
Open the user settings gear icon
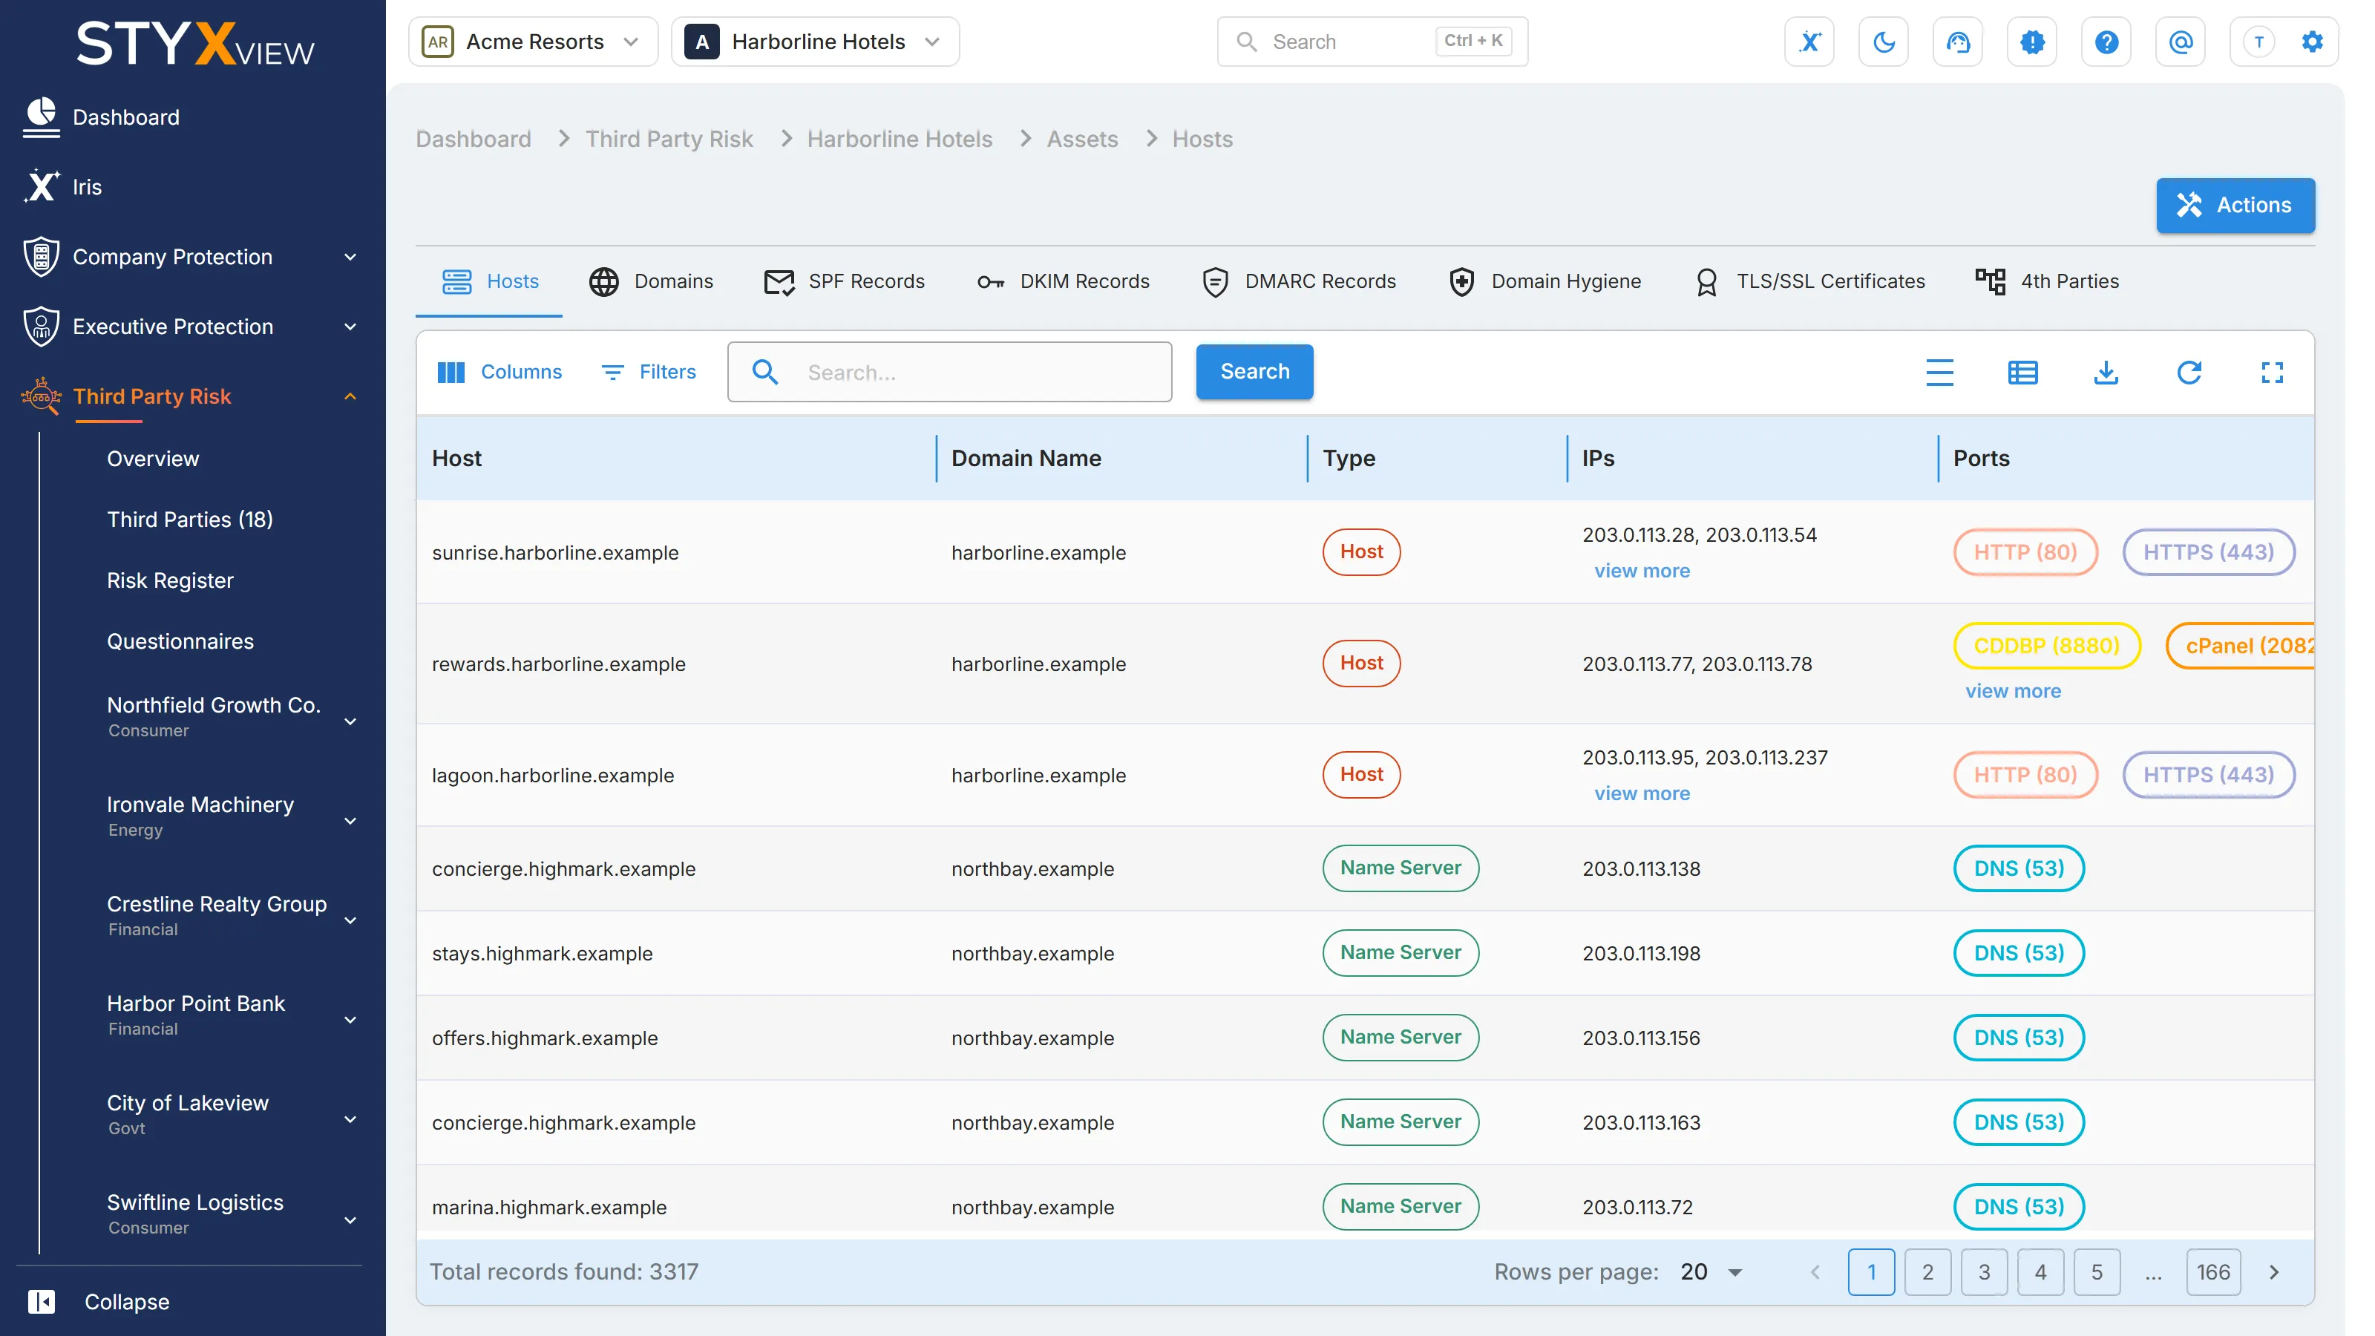(2311, 42)
